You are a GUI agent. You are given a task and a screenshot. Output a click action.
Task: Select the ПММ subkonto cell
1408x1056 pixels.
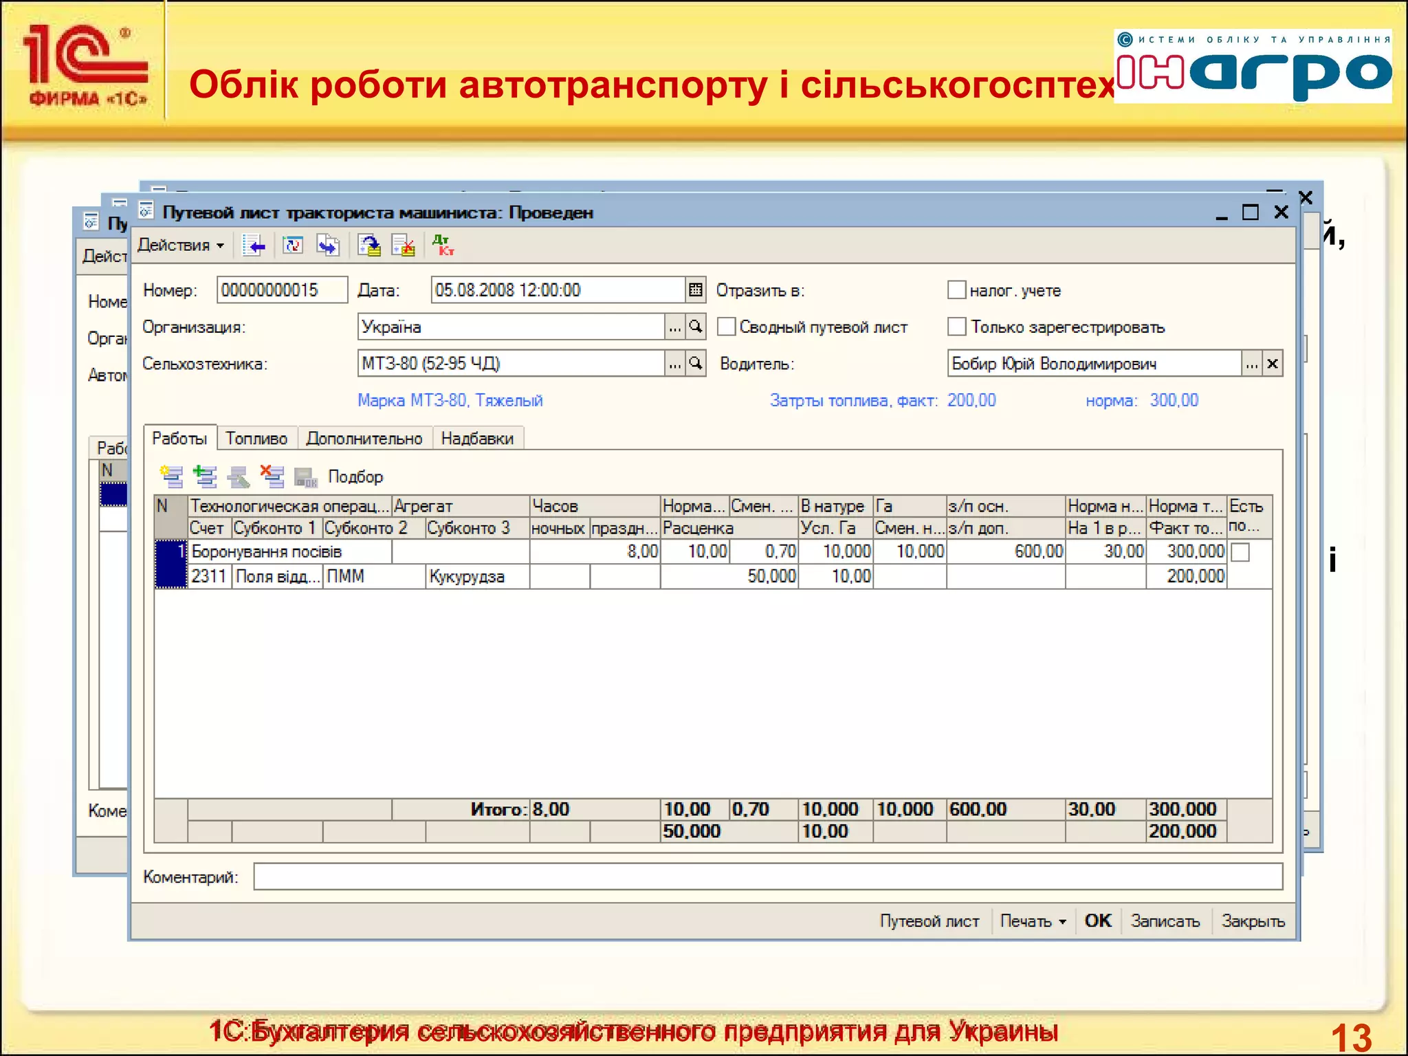tap(375, 577)
